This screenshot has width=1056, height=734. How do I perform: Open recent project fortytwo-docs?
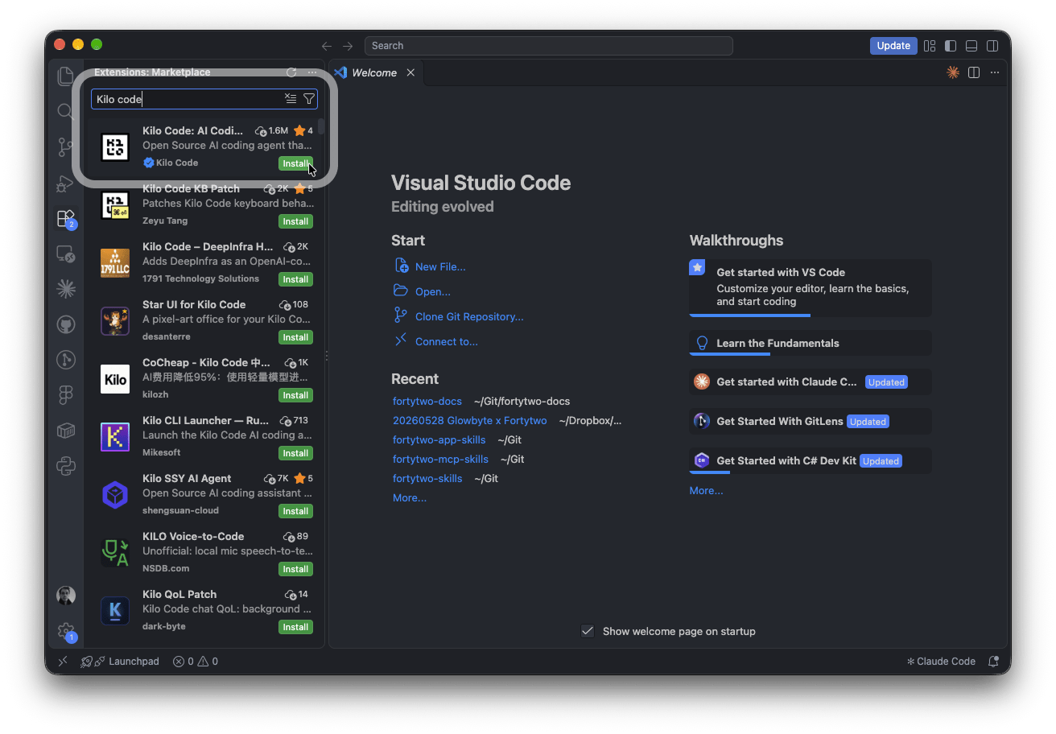(427, 401)
